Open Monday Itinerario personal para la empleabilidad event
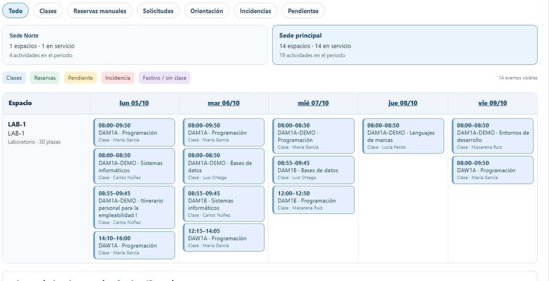 tap(134, 207)
